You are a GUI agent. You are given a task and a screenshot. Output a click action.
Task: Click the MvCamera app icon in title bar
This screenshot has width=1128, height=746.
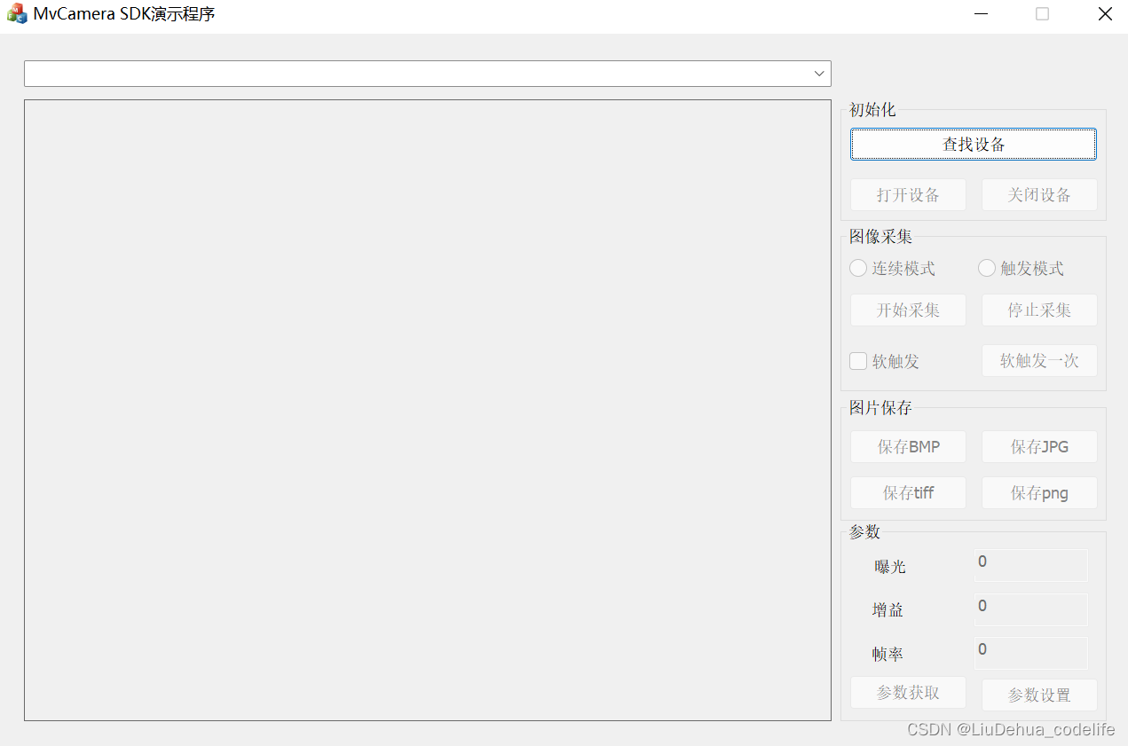click(x=17, y=14)
